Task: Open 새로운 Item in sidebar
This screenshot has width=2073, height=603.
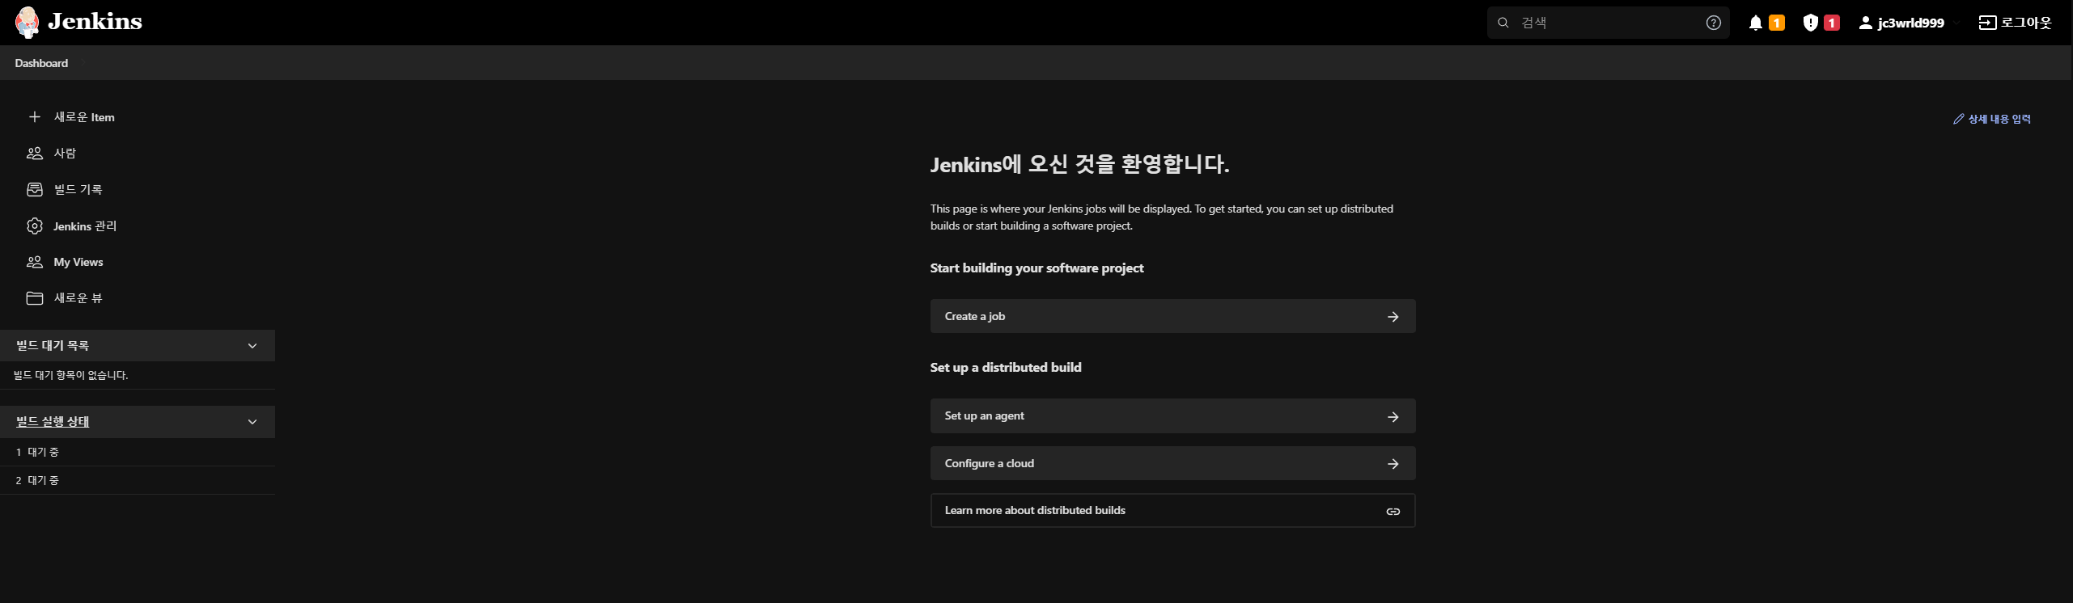Action: pyautogui.click(x=84, y=117)
